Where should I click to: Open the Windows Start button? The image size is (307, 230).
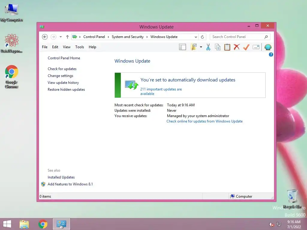point(7,224)
